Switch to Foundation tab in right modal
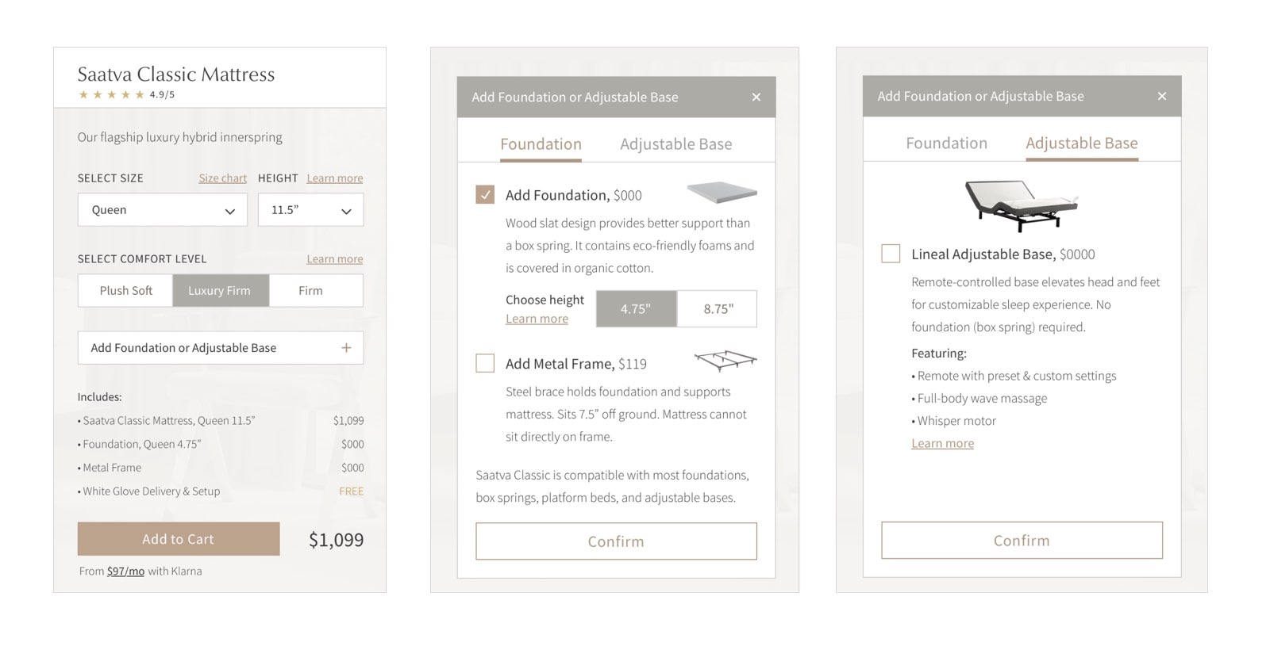This screenshot has width=1270, height=650. [946, 143]
